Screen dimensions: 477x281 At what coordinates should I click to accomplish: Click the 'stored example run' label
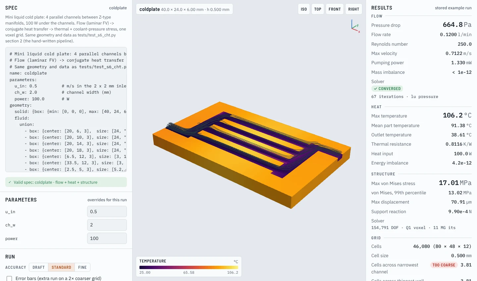(x=453, y=8)
